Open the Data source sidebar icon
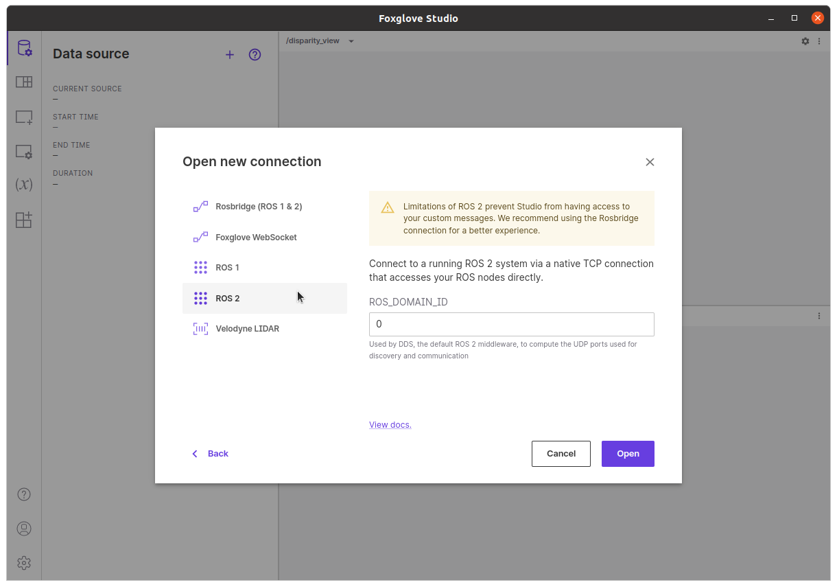The width and height of the screenshot is (837, 587). [24, 48]
